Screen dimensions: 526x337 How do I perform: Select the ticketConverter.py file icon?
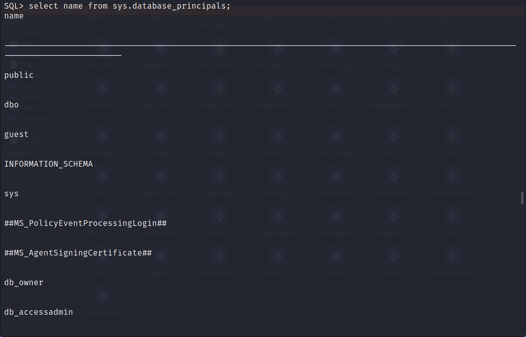click(x=219, y=256)
